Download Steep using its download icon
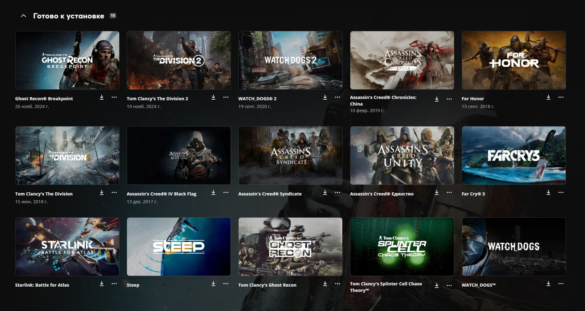 213,284
